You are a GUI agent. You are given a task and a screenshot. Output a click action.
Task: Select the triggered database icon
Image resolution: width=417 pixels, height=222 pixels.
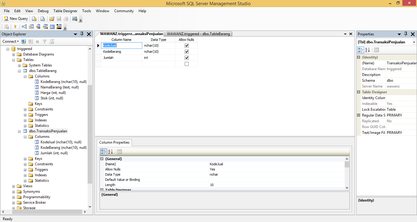[14, 49]
